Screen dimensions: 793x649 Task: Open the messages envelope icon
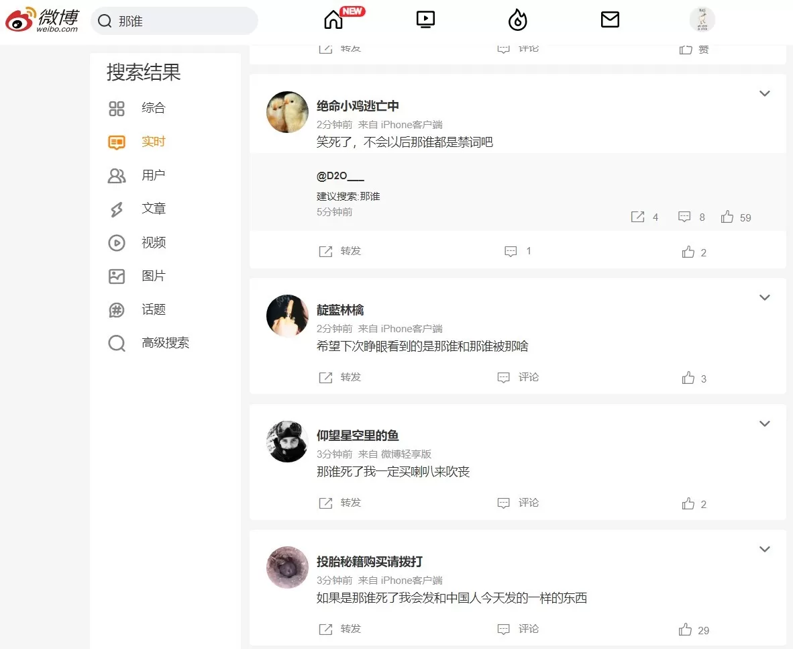pyautogui.click(x=610, y=19)
